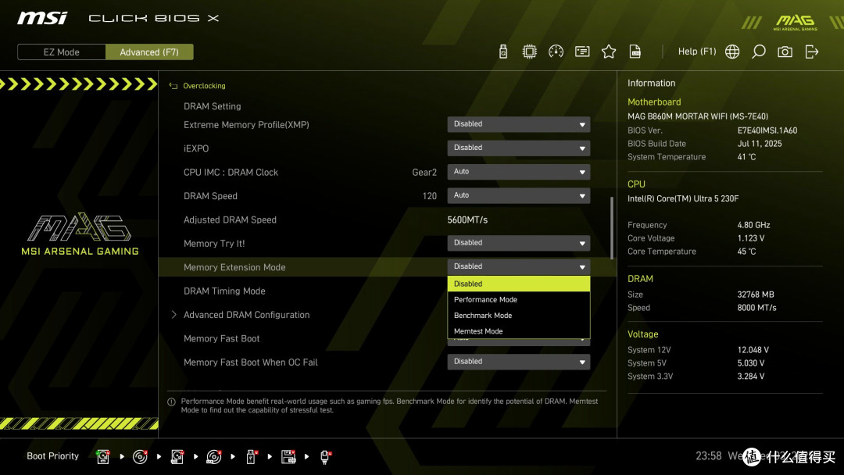Viewport: 844px width, 475px height.
Task: Expand Advanced DRAM Configuration chevron
Action: (x=173, y=315)
